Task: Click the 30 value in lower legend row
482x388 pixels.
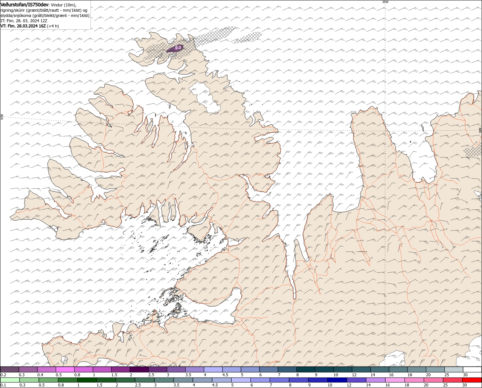Action: [x=464, y=385]
